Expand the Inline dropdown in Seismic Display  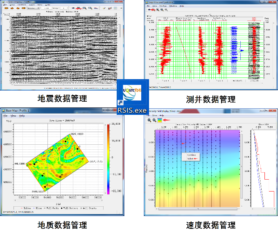[34, 8]
